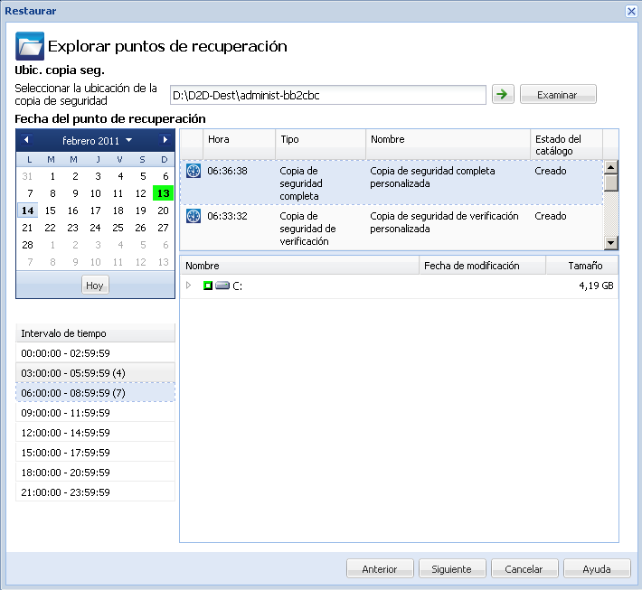This screenshot has width=642, height=590.
Task: Click the recovery point icon at 06:36:38
Action: 193,170
